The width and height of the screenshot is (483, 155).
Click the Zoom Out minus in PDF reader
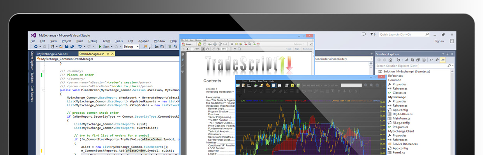click(x=214, y=49)
